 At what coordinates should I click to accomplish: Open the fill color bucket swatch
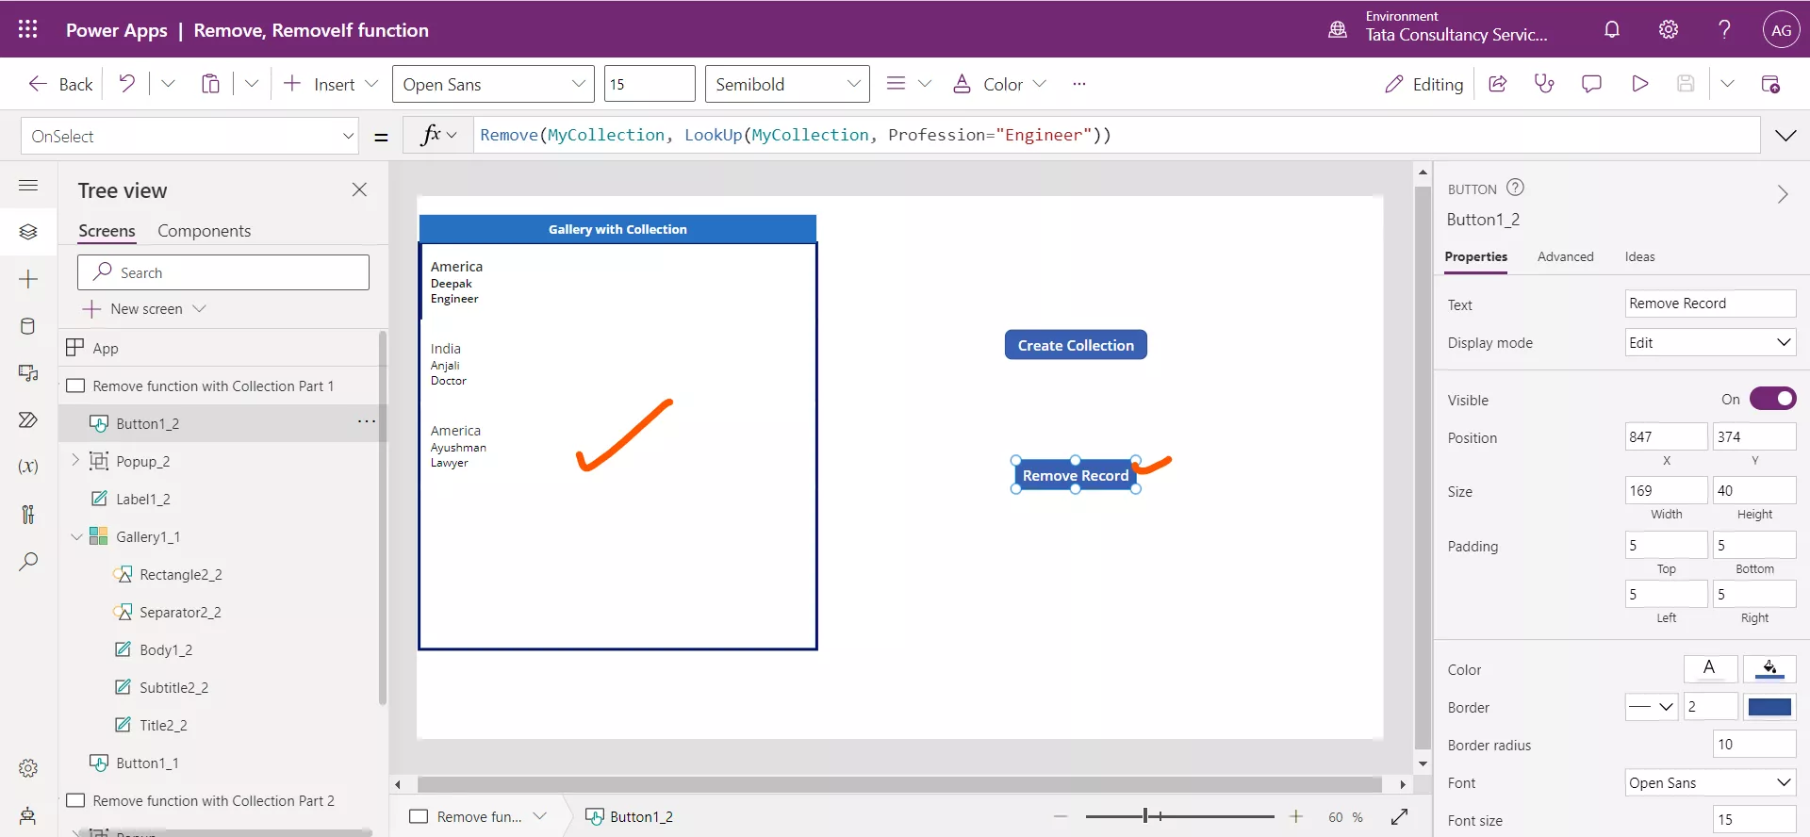point(1769,668)
